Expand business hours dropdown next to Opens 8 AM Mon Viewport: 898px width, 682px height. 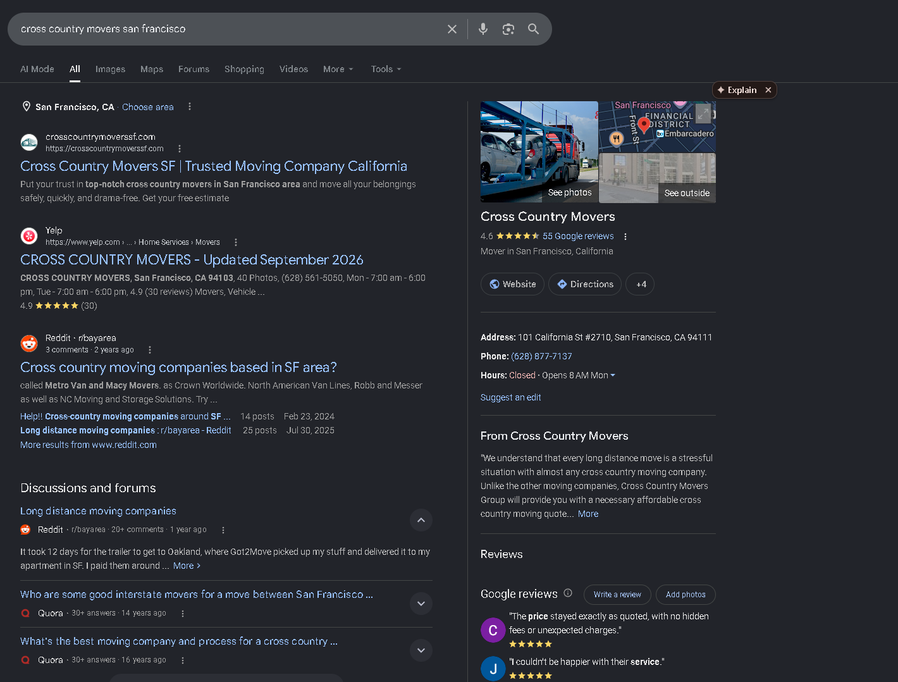point(612,375)
